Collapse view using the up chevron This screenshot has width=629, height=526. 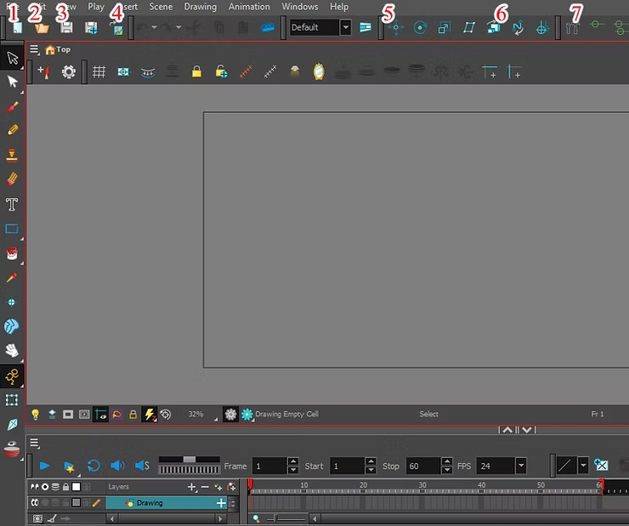point(507,430)
